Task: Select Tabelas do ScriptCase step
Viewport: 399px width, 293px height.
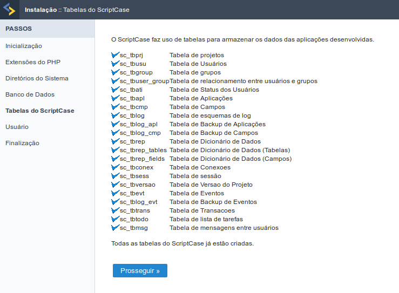Action: point(40,111)
